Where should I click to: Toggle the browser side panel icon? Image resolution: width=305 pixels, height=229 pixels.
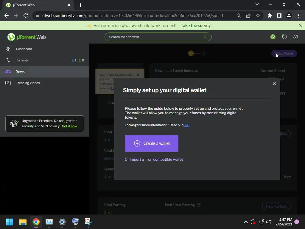(x=279, y=16)
